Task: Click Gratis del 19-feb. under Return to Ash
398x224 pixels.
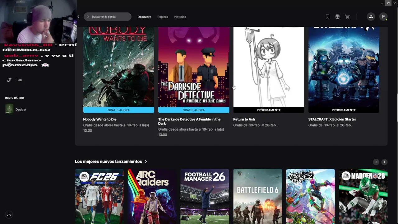Action: click(x=255, y=125)
